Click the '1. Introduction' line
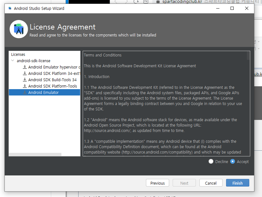262x197 pixels. pyautogui.click(x=97, y=77)
